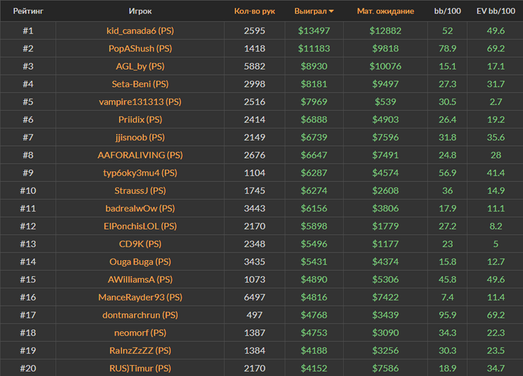Select AAFORALIVING (PS) player link
Screen dimensions: 523x376
tap(140, 155)
